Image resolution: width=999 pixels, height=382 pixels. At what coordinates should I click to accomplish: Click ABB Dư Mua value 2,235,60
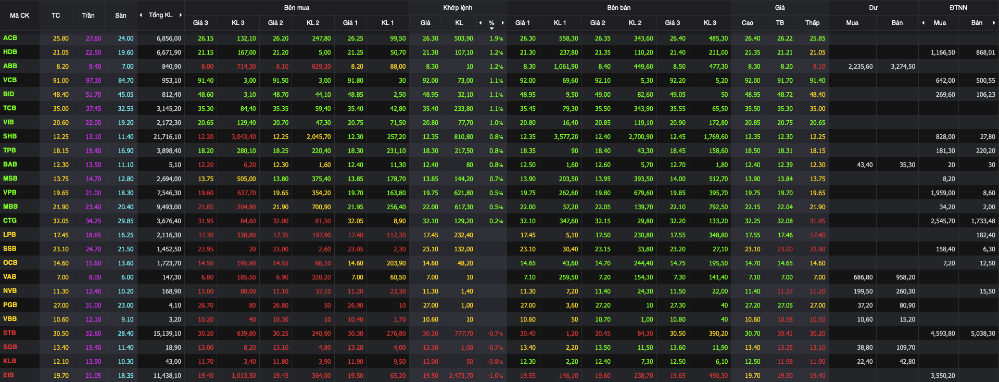click(861, 67)
